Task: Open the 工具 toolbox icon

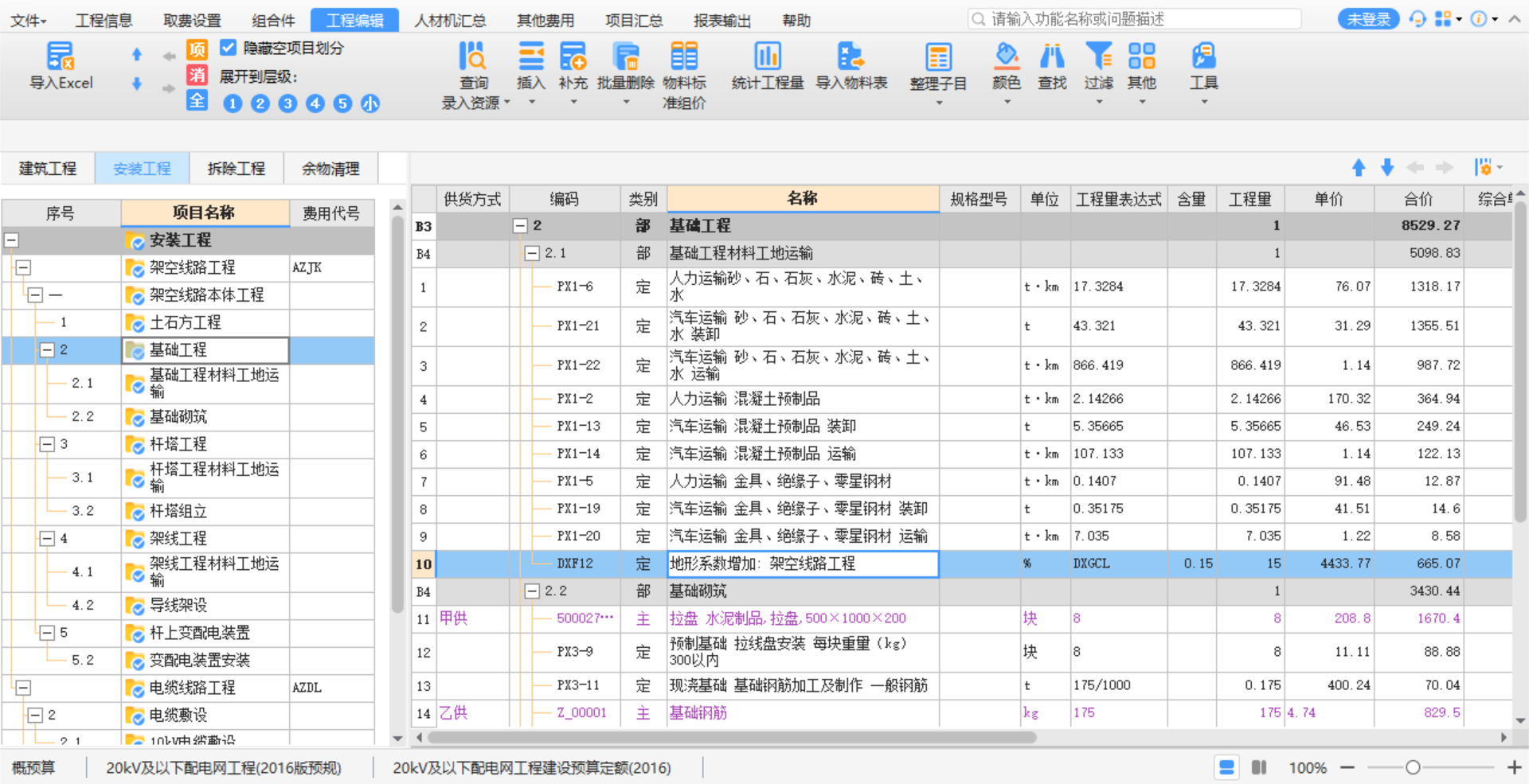Action: tap(1203, 72)
